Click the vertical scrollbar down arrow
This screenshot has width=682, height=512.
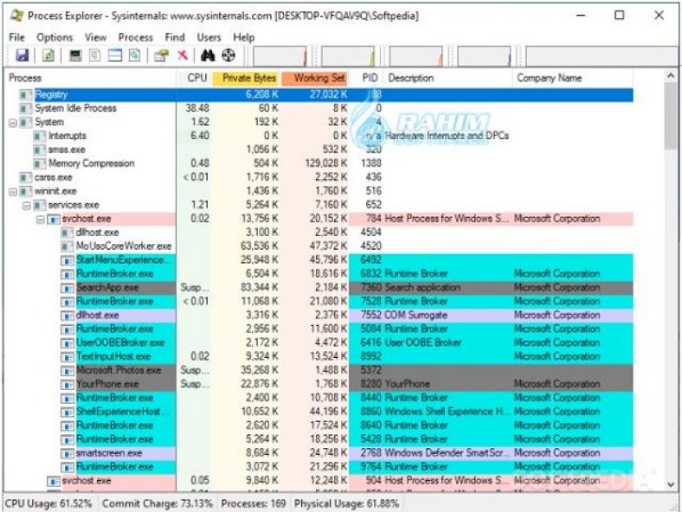tap(671, 484)
